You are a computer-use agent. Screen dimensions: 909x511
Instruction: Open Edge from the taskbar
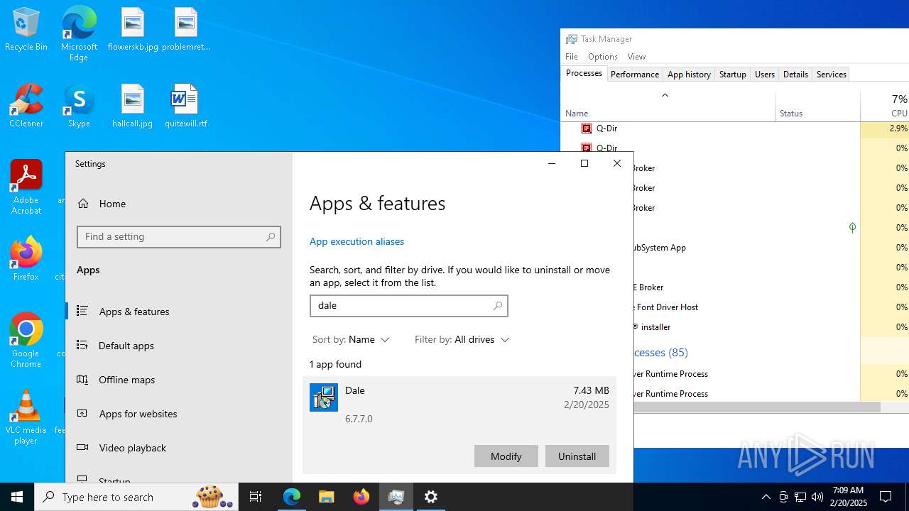tap(292, 497)
